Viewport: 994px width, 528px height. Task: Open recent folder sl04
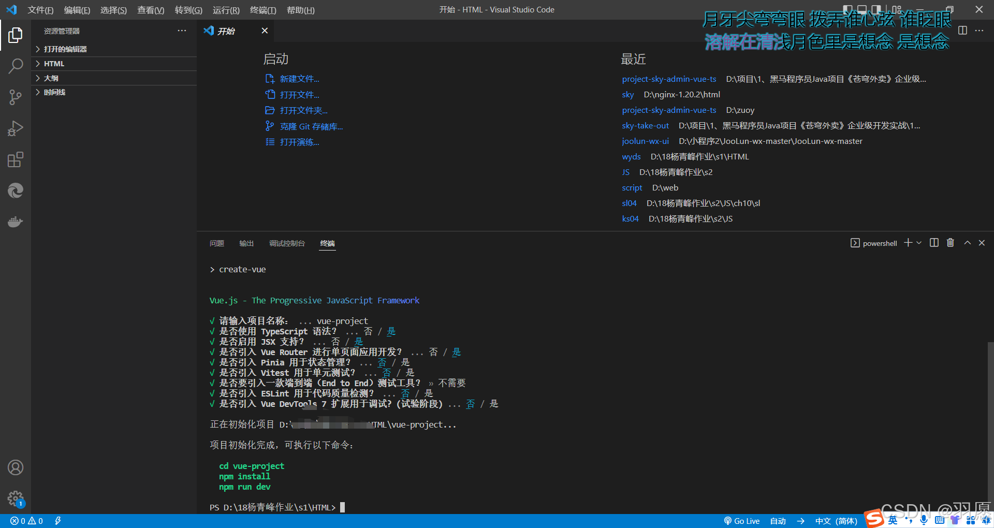tap(629, 203)
